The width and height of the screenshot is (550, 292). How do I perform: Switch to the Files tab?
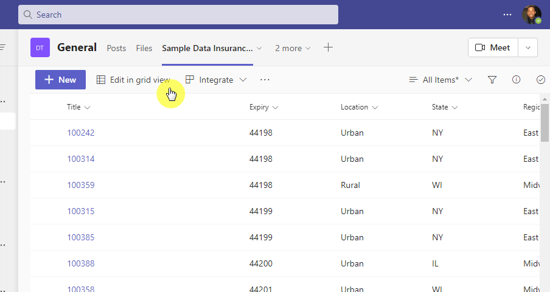click(x=144, y=49)
